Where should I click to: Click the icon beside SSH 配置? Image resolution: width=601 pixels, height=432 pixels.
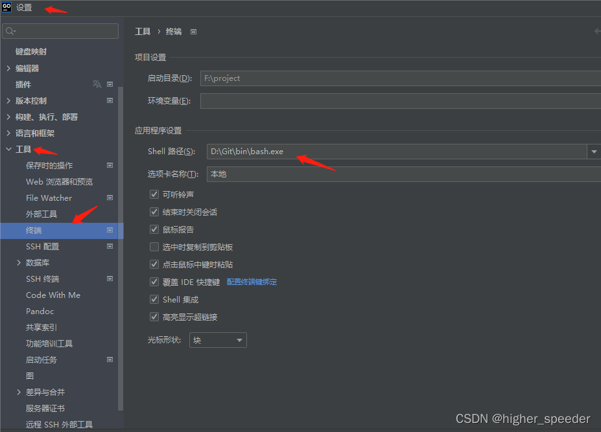point(110,246)
